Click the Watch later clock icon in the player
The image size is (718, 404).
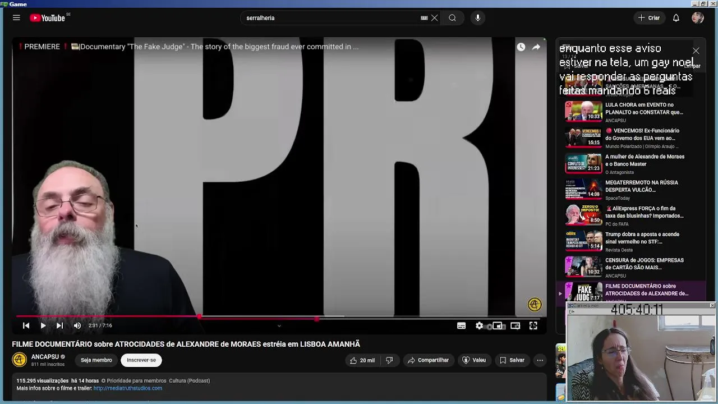[x=521, y=47]
